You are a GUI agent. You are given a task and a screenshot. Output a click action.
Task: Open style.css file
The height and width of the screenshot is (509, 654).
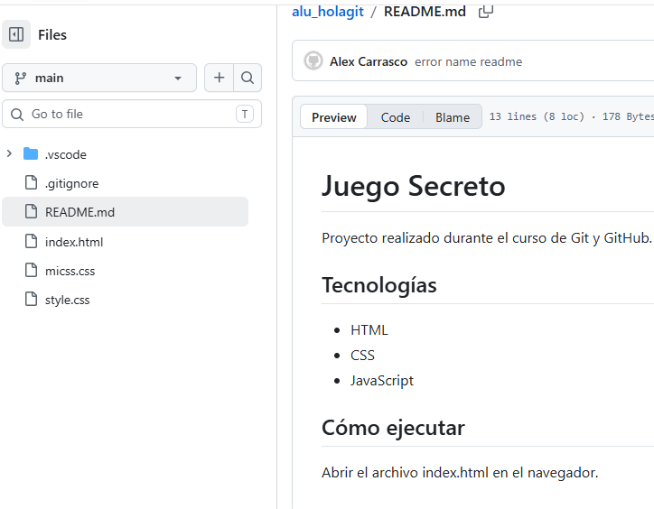pyautogui.click(x=67, y=301)
